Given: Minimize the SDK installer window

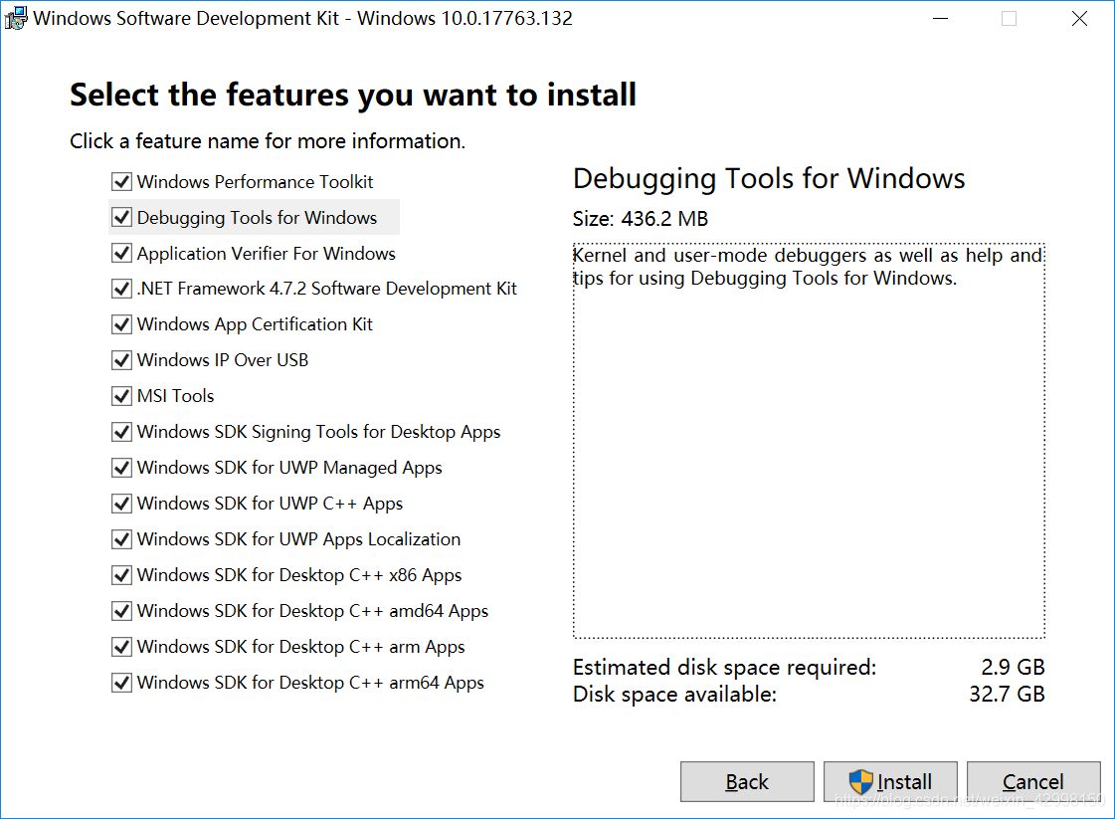Looking at the screenshot, I should (941, 19).
